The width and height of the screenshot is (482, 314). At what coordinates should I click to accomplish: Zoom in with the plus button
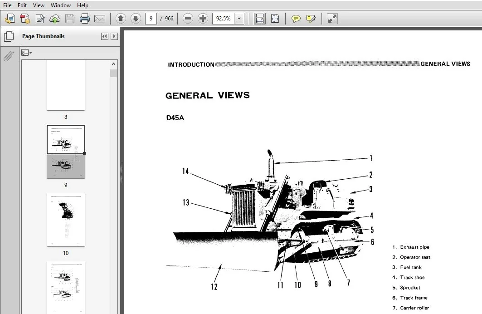click(203, 19)
